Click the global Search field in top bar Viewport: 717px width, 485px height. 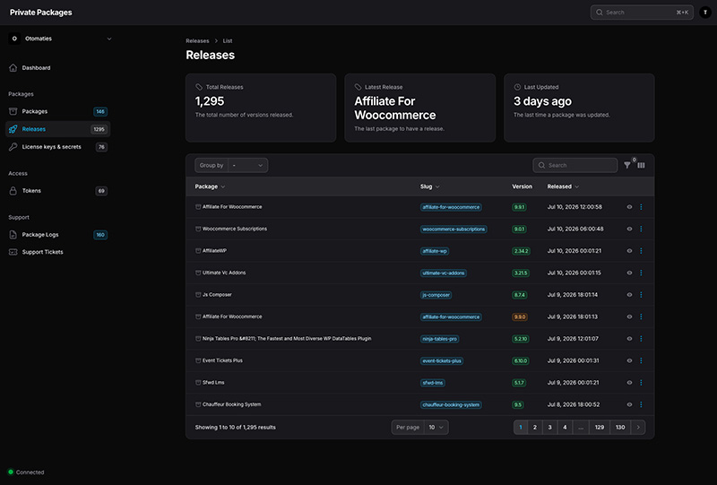(x=642, y=13)
